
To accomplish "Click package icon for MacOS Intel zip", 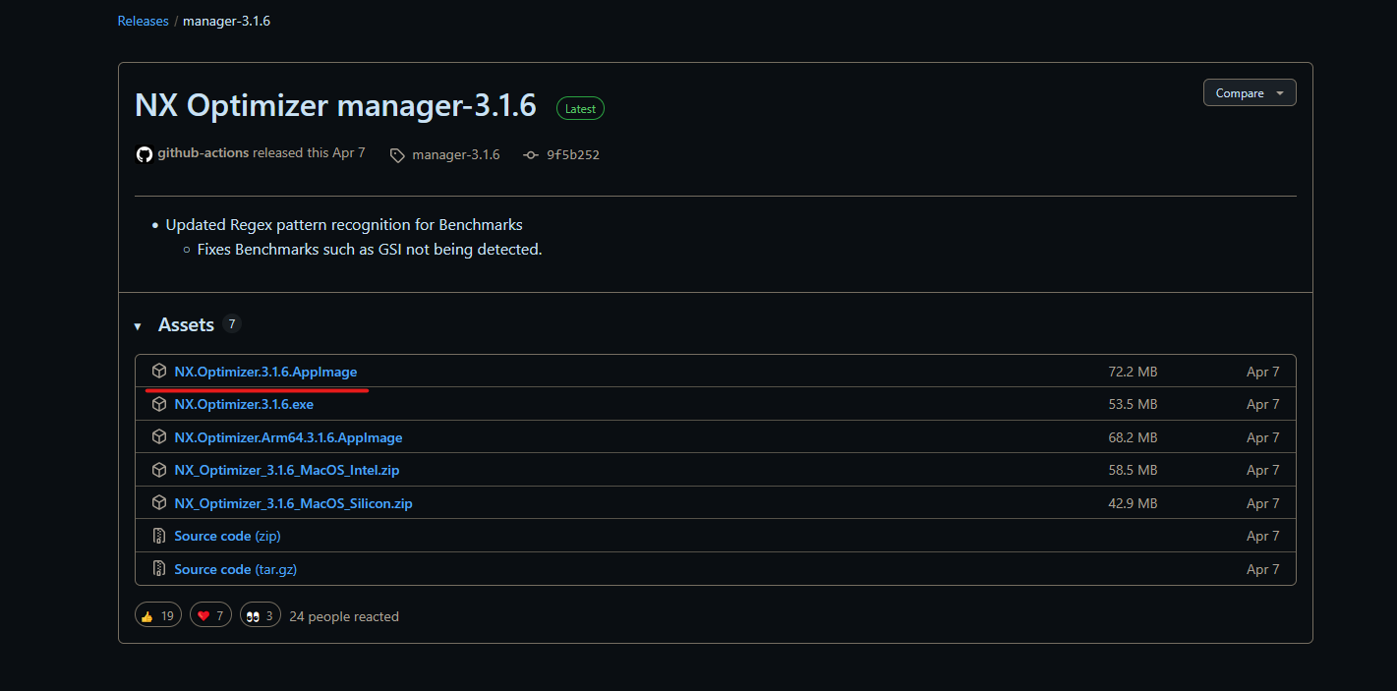I will (x=159, y=470).
